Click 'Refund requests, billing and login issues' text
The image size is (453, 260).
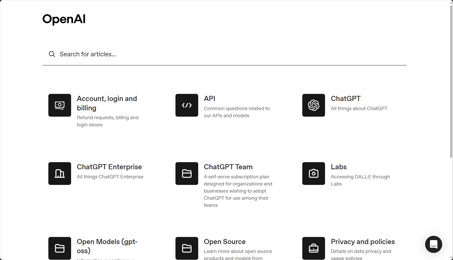click(107, 121)
